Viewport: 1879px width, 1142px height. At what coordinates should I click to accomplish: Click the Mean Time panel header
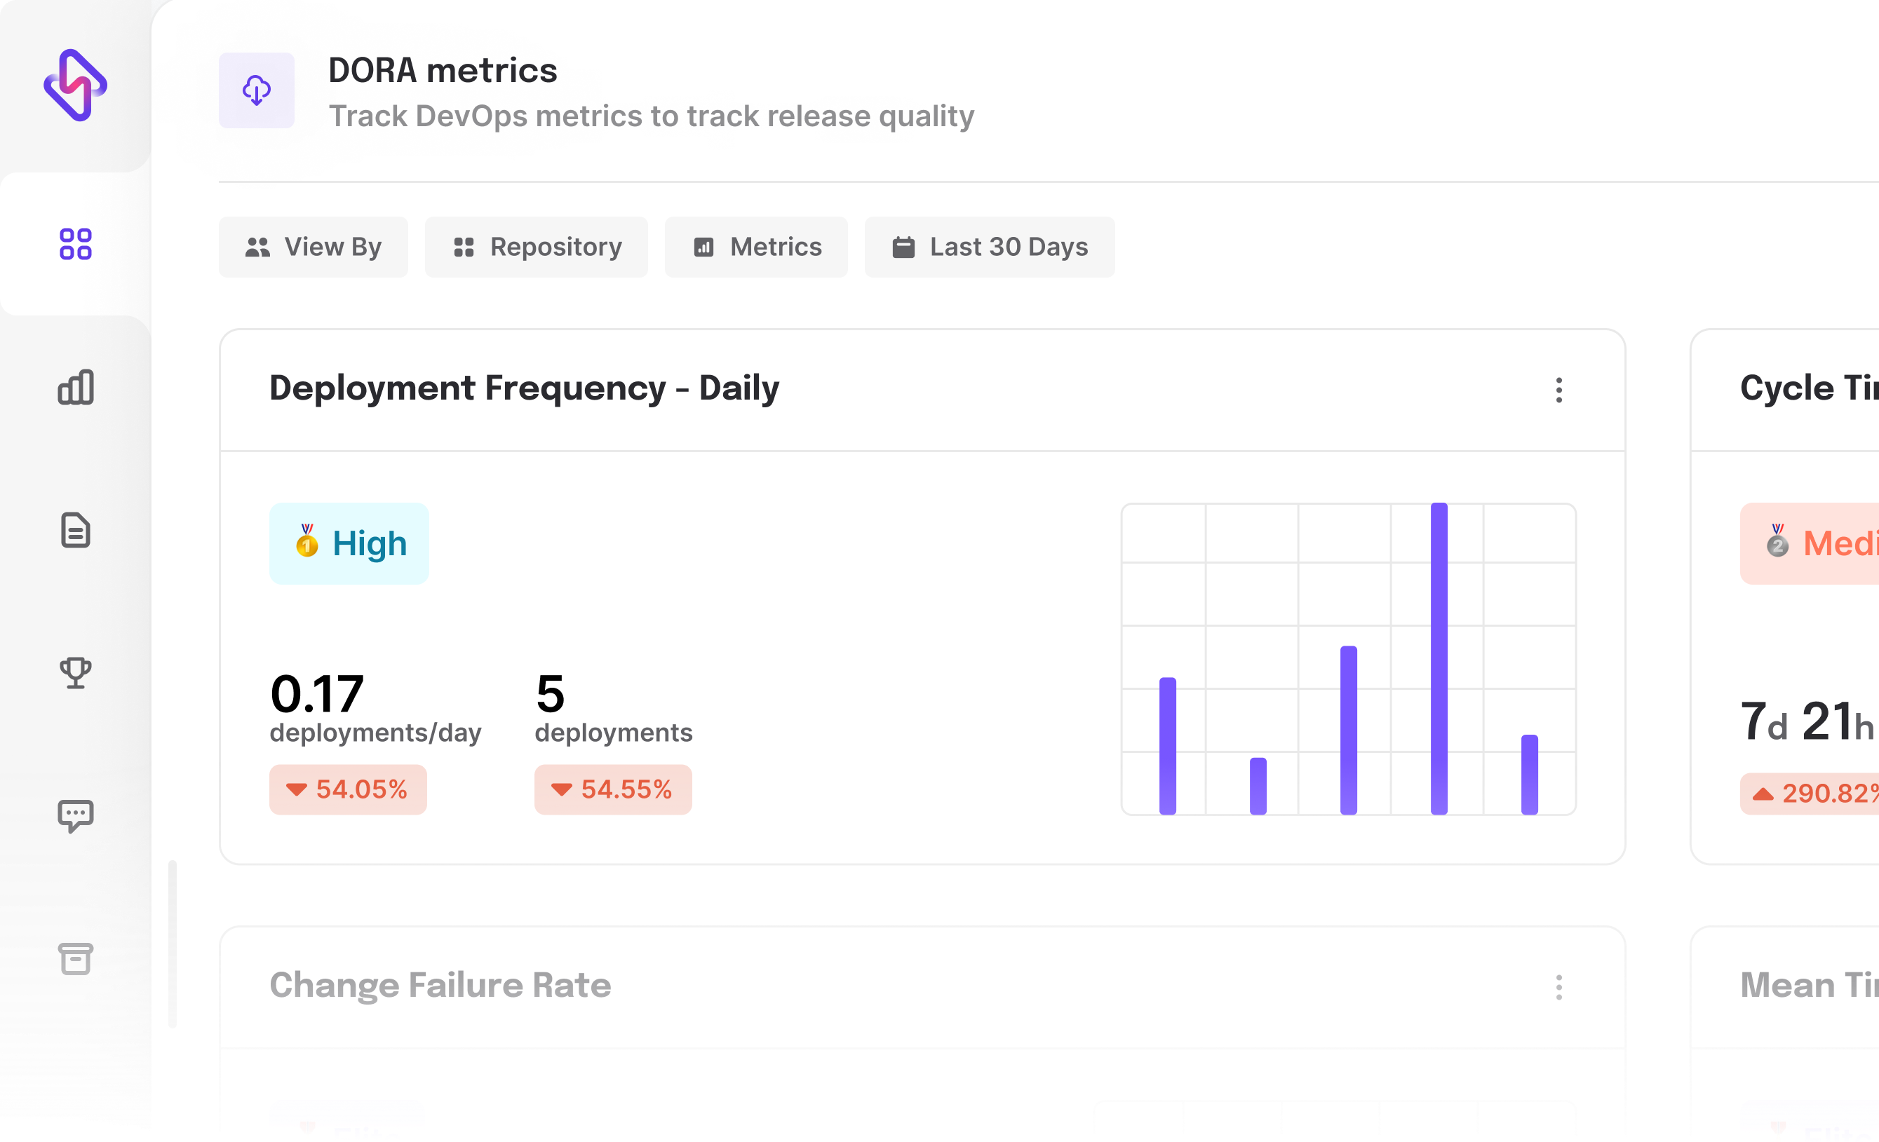pos(1810,984)
